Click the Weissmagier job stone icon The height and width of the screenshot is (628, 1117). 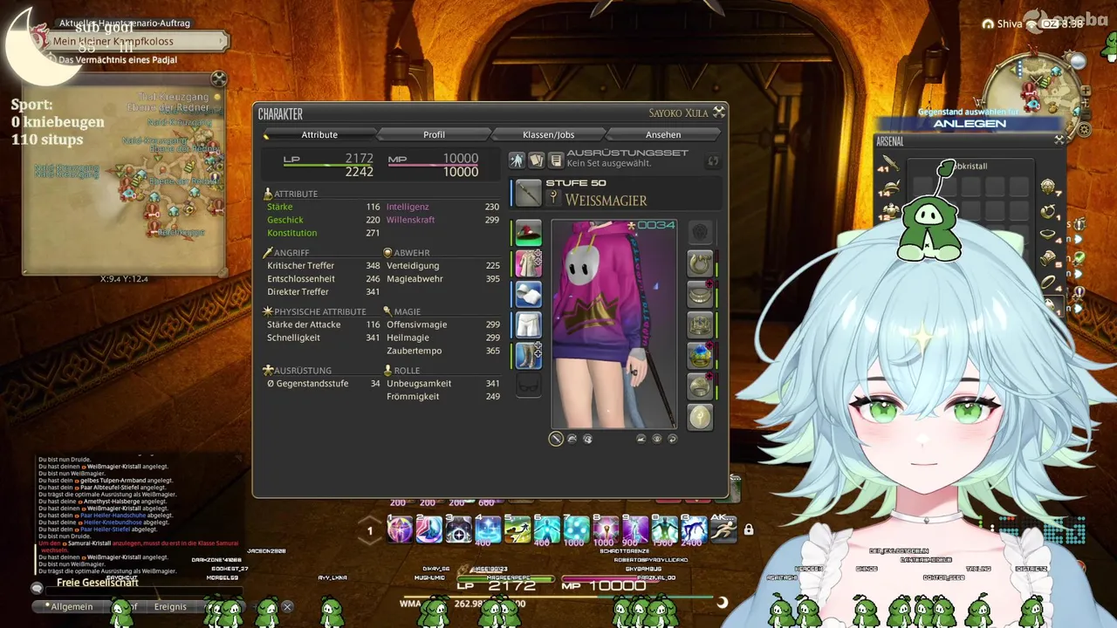coord(552,200)
